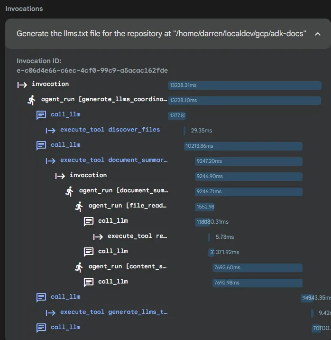Select agent_run document_sum span row

click(x=123, y=190)
